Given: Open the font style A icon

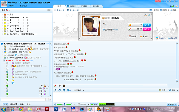Looking at the screenshot, I should (x=55, y=90).
